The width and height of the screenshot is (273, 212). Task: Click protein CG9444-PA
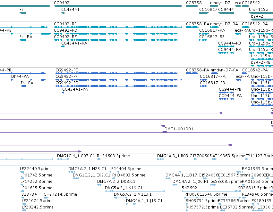pos(230,96)
